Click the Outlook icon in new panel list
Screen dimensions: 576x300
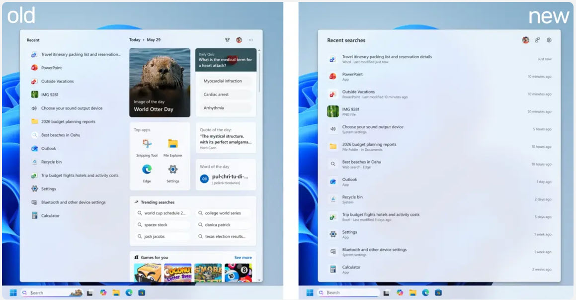[333, 182]
